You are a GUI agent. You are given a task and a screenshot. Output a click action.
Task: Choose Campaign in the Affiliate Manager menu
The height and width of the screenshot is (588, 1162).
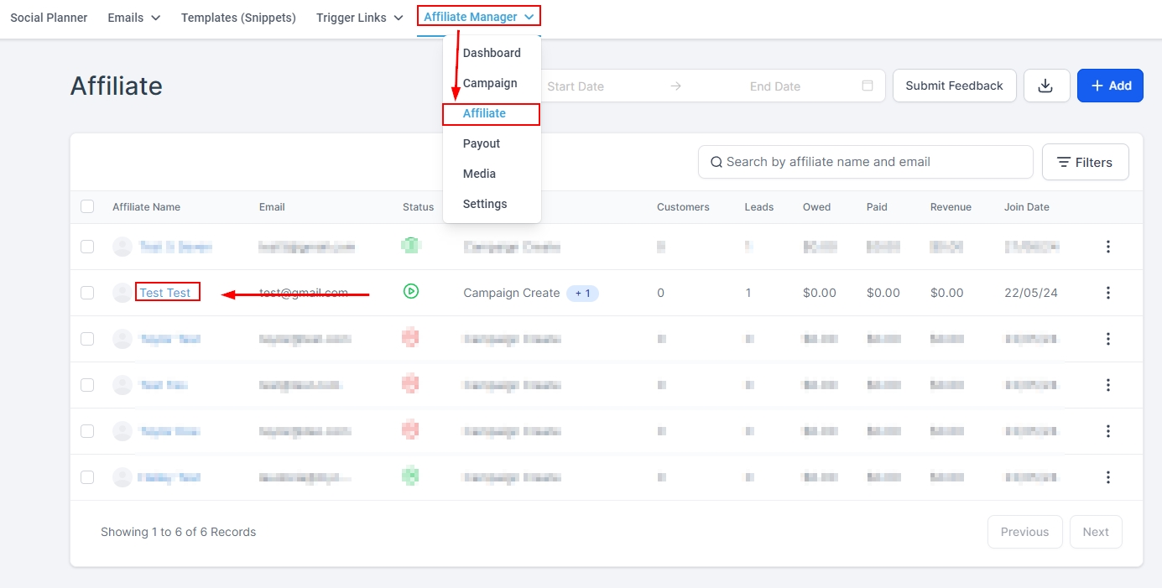(490, 83)
